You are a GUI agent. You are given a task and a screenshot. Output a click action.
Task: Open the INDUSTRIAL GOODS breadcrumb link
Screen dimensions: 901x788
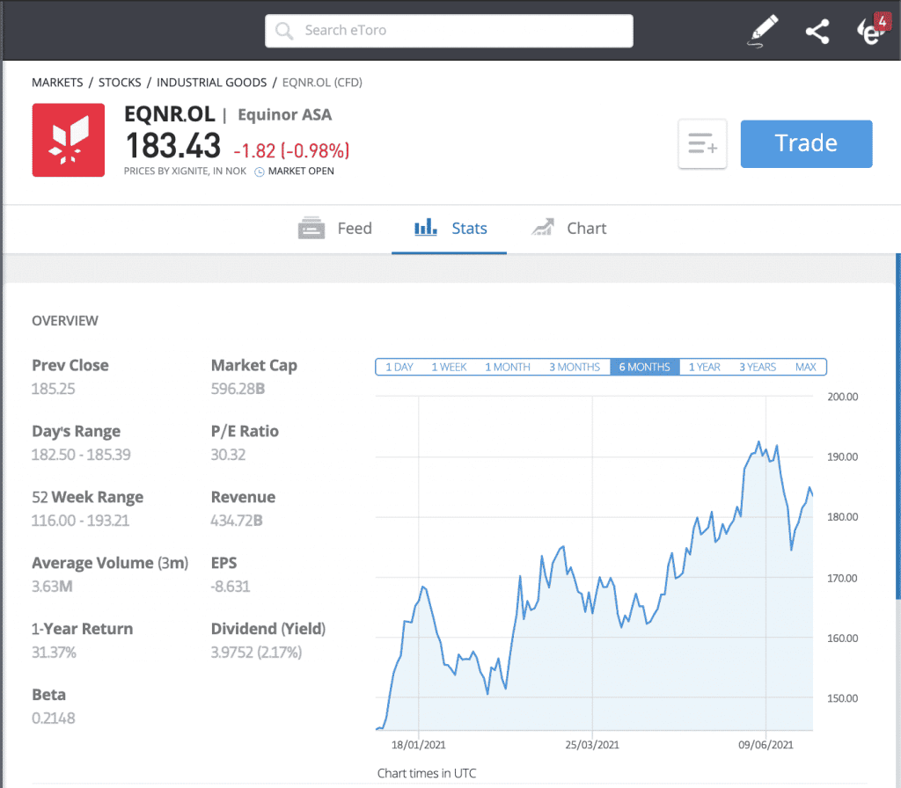(211, 83)
